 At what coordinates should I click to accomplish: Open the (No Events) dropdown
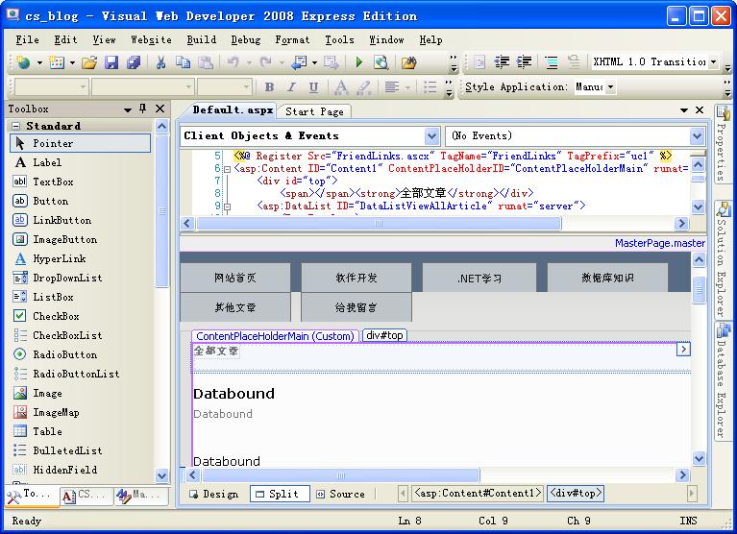coord(697,136)
